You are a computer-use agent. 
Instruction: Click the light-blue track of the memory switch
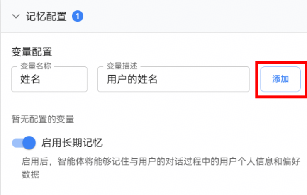click(17, 143)
